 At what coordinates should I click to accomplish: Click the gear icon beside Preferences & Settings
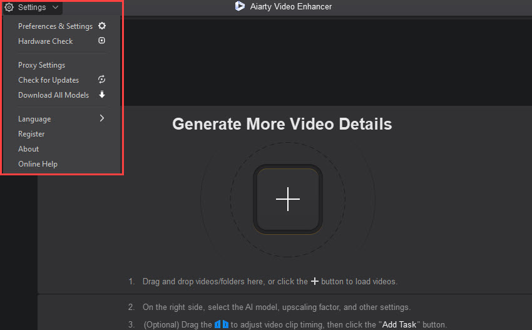coord(102,26)
